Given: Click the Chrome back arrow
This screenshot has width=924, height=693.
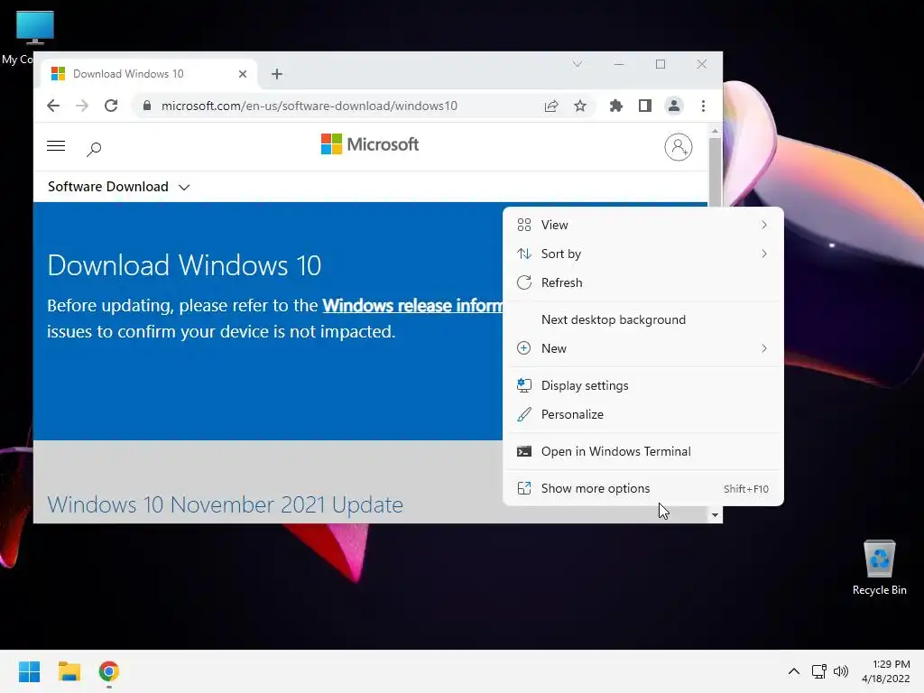Looking at the screenshot, I should coord(53,106).
